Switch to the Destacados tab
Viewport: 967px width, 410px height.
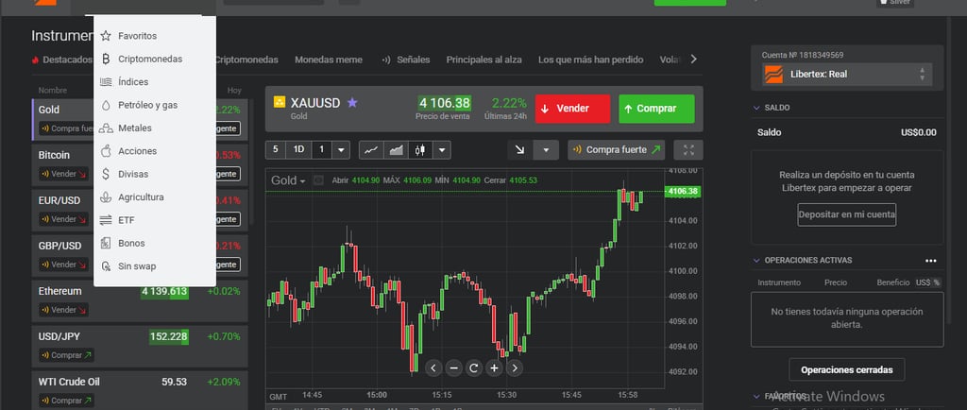[x=61, y=60]
